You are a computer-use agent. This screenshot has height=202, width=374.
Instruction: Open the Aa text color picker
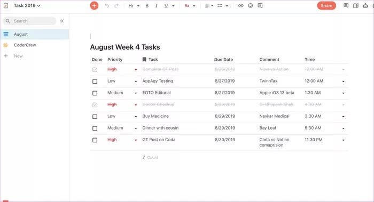(187, 6)
